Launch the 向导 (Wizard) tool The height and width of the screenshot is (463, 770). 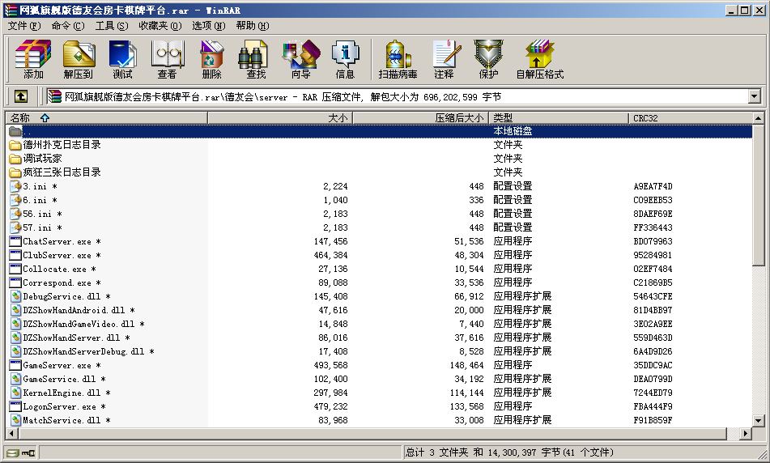click(x=300, y=59)
